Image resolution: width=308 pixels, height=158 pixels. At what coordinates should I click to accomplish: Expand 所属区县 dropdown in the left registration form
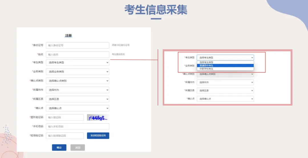pyautogui.click(x=78, y=99)
